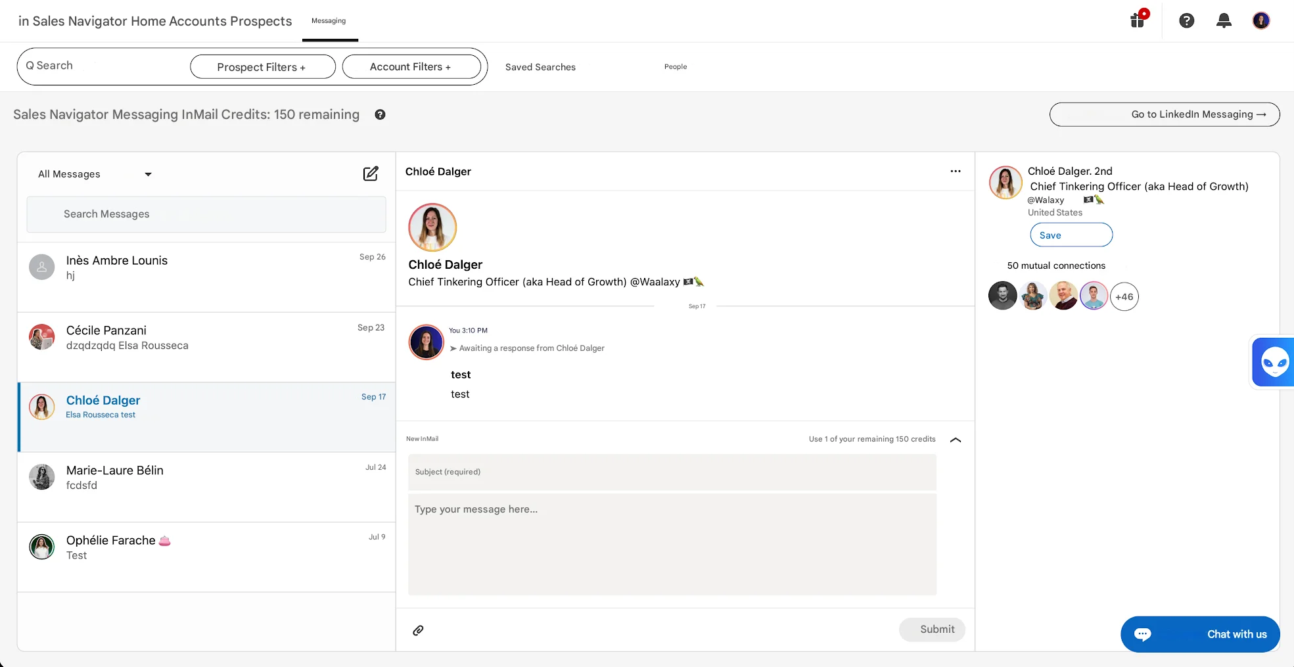Open the Prospect Filters + expander
The image size is (1294, 667).
[x=263, y=67]
